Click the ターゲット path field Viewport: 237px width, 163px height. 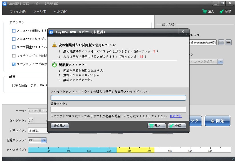click(x=38, y=121)
